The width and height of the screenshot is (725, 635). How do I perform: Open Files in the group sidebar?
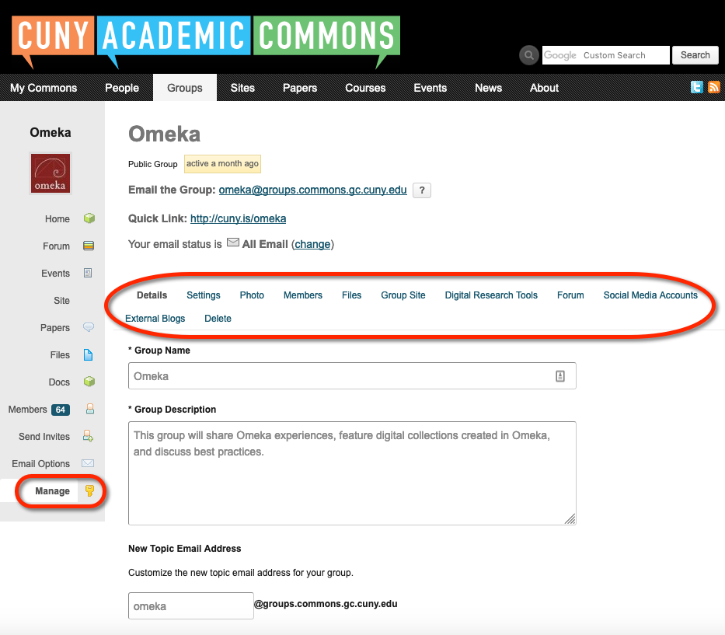60,355
